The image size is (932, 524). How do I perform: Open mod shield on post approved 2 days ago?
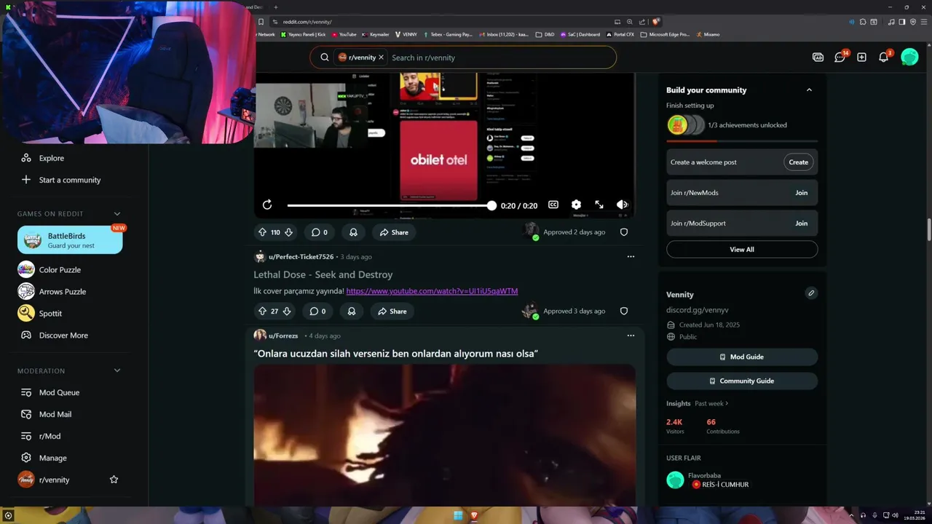point(624,232)
